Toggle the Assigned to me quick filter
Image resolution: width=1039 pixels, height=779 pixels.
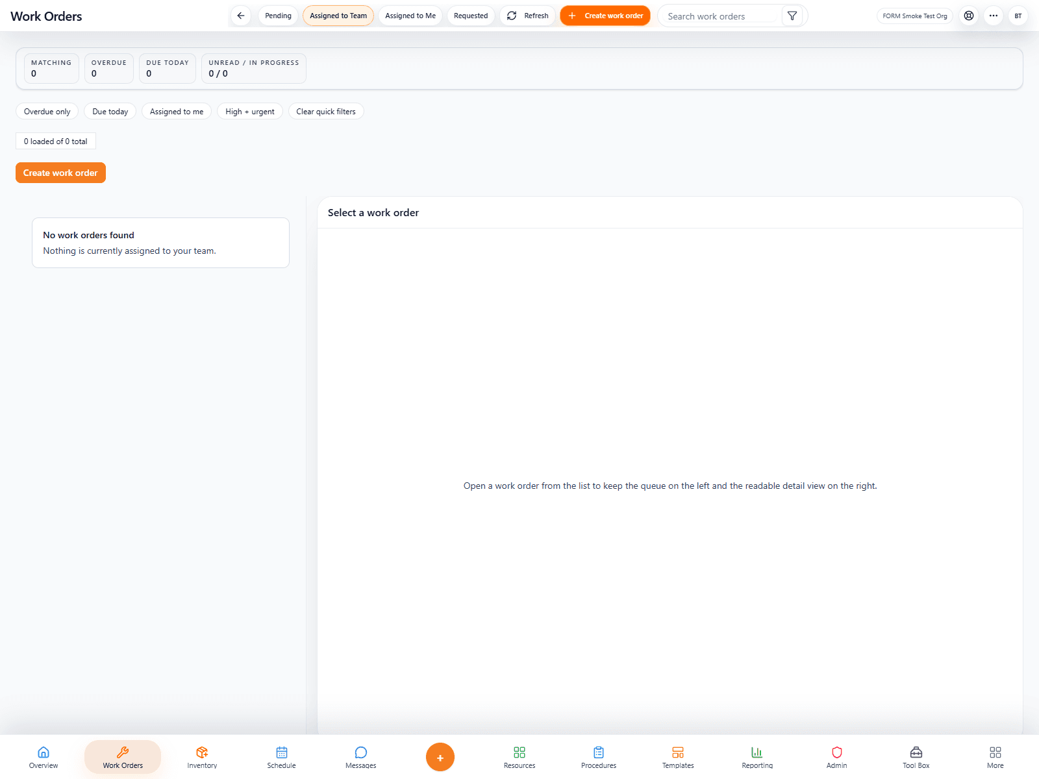[x=177, y=112]
